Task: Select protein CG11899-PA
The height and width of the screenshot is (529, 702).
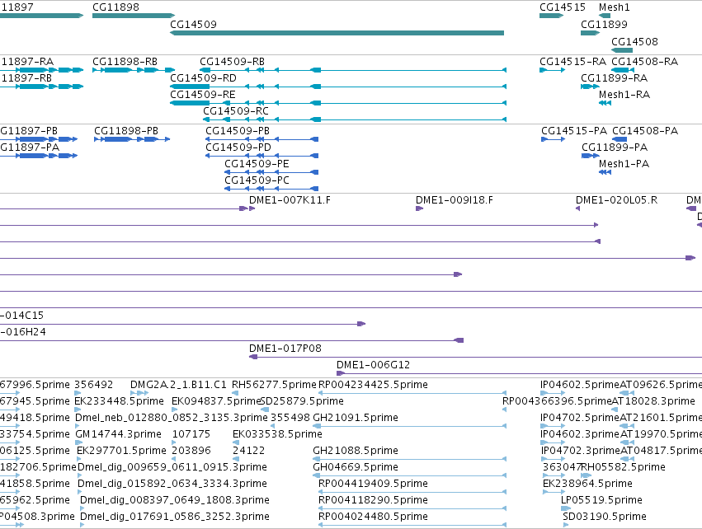Action: point(590,156)
